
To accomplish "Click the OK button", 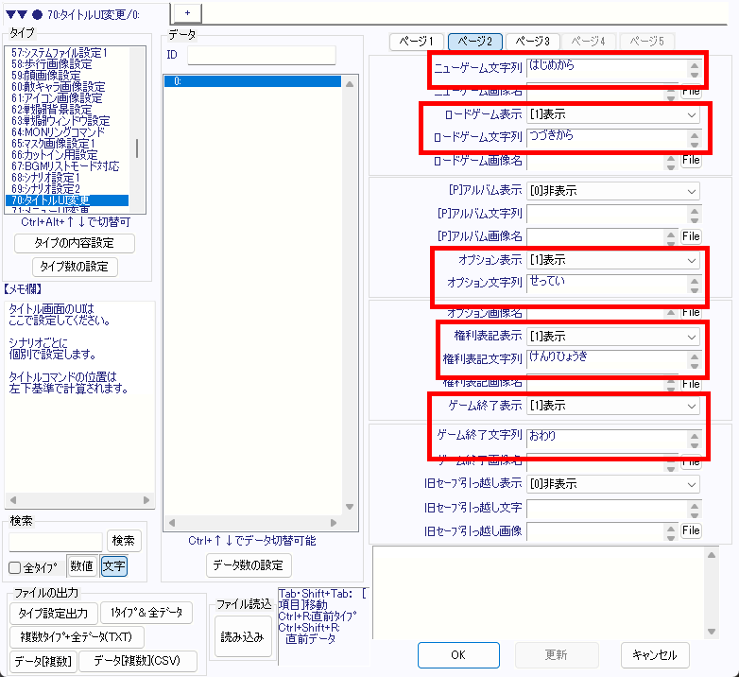I will (457, 654).
